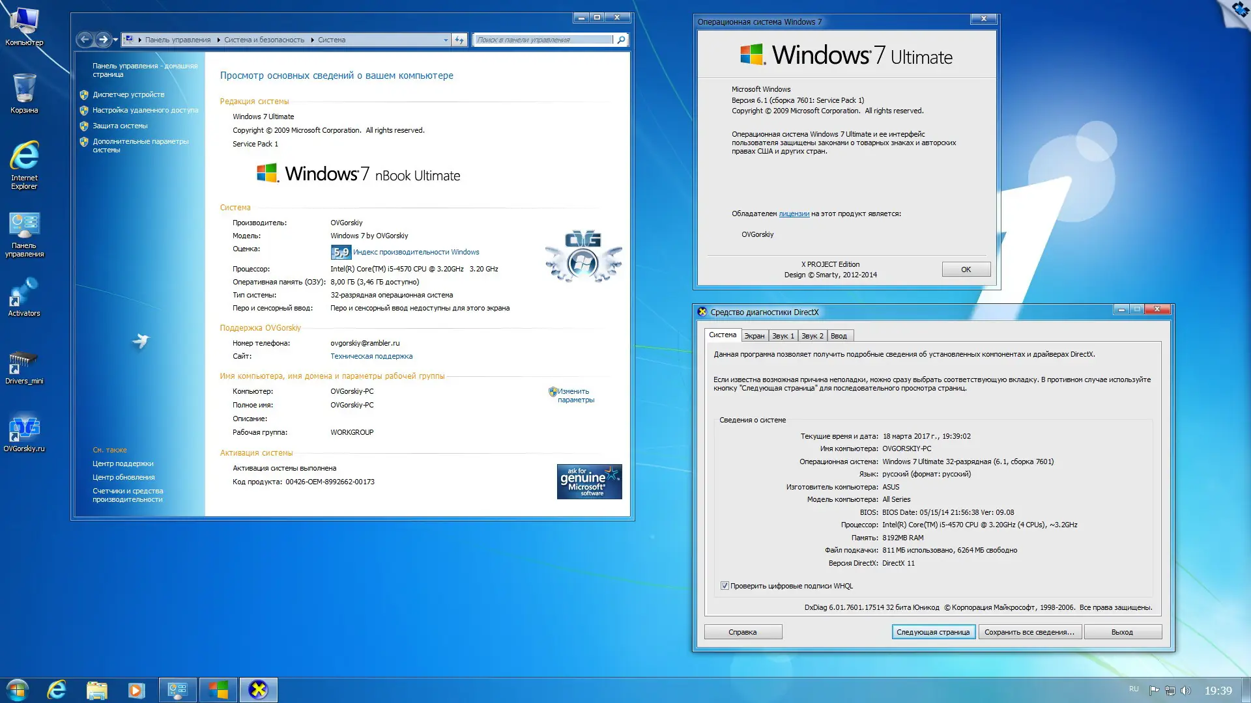The height and width of the screenshot is (703, 1251).
Task: Open the address bar history dropdown
Action: (446, 40)
